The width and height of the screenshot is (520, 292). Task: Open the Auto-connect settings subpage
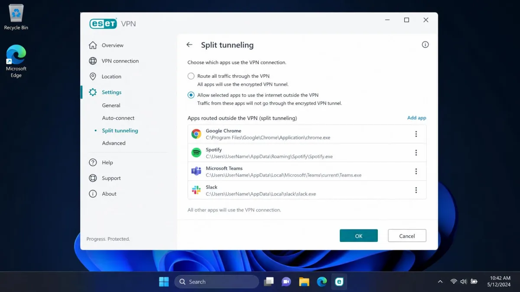coord(118,118)
